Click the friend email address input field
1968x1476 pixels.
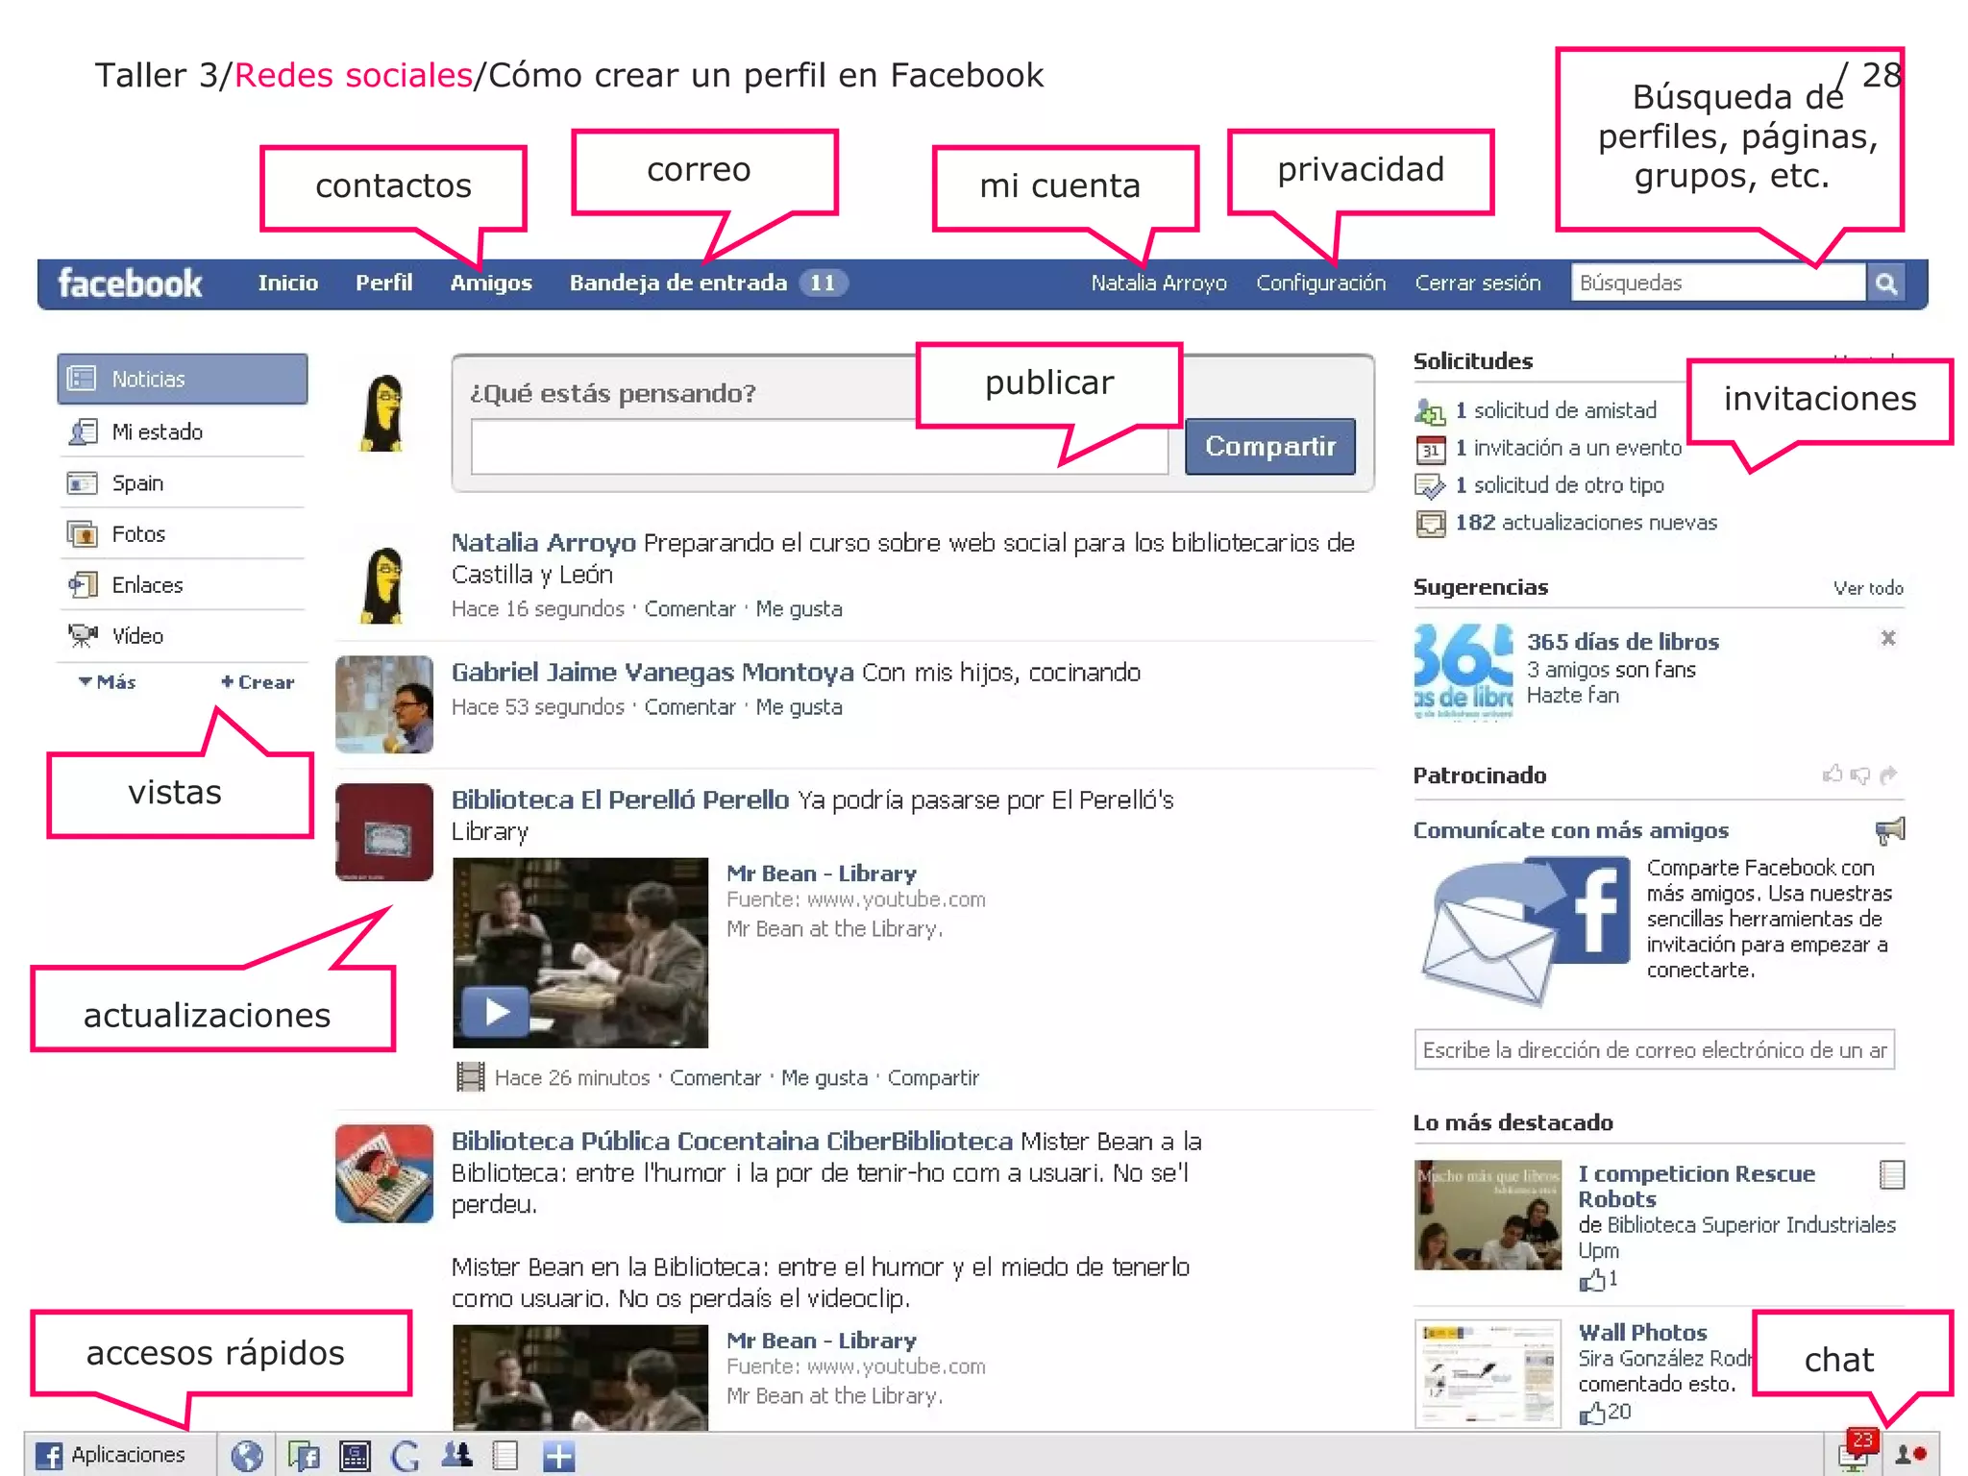(x=1654, y=1049)
